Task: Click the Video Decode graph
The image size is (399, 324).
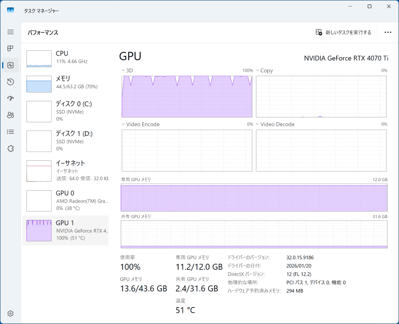Action: 321,151
